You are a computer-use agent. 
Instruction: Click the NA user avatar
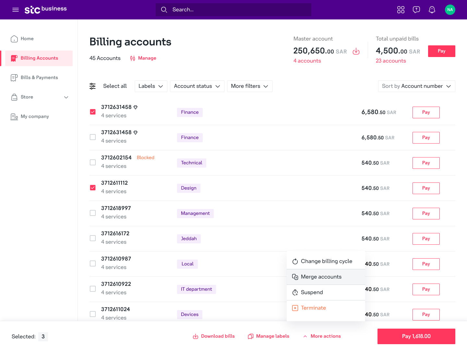(450, 10)
